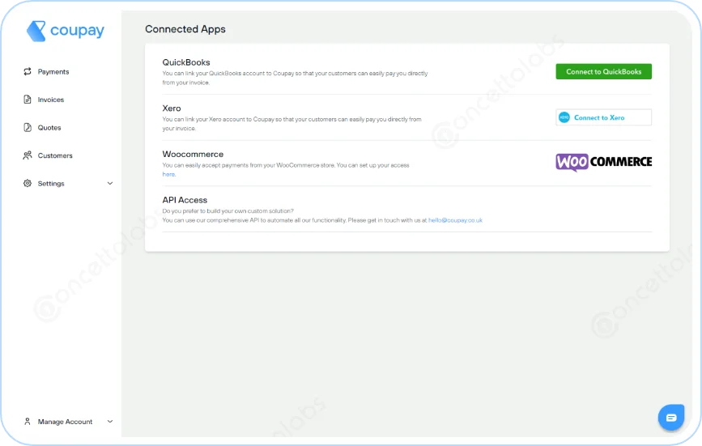Click the Xero section heading
The width and height of the screenshot is (702, 446).
[172, 108]
